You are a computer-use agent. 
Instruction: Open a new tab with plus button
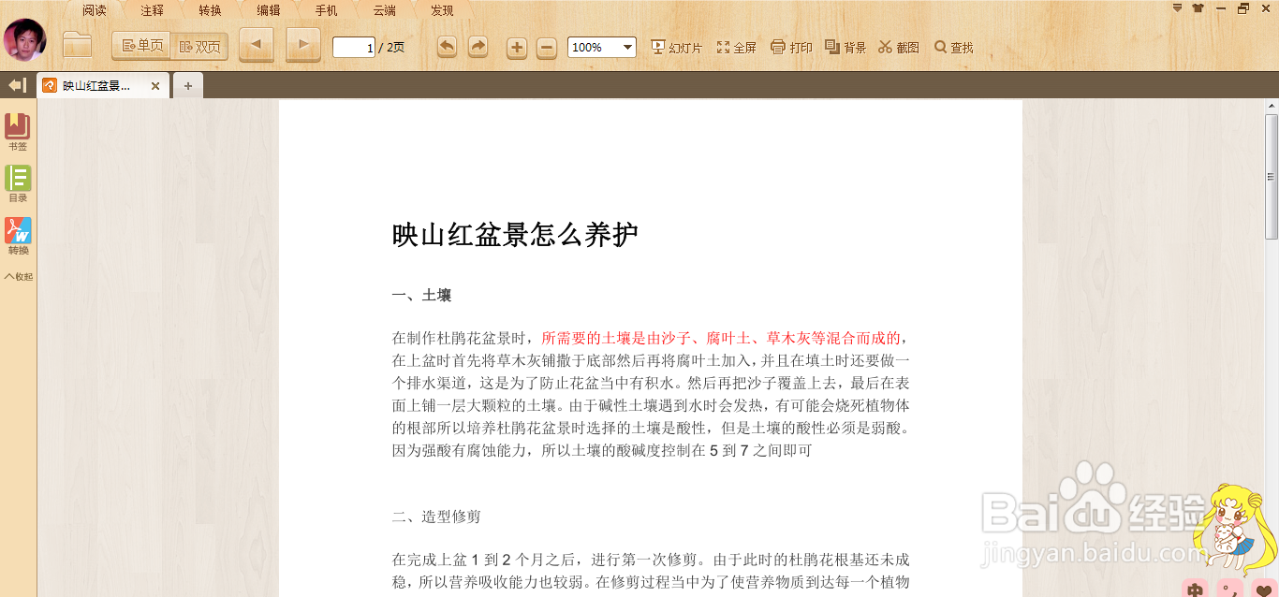coord(188,86)
